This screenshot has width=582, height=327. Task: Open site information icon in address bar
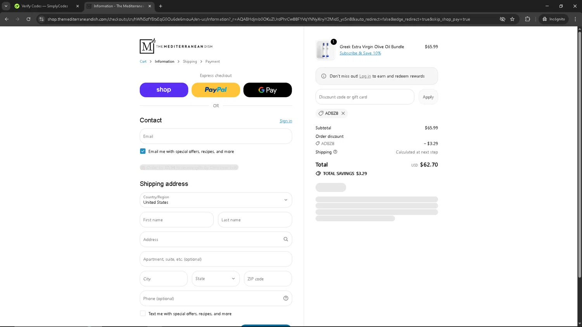coord(42,19)
